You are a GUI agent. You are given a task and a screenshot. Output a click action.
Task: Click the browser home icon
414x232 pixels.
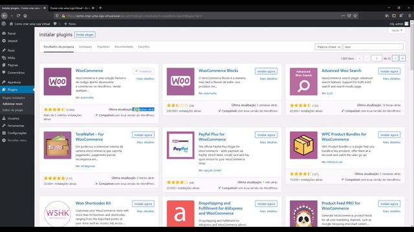click(25, 15)
